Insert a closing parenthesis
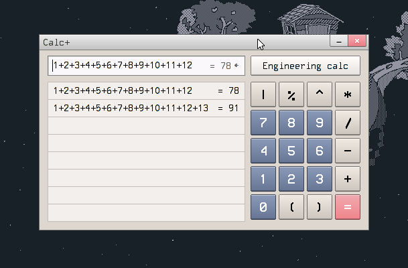Image resolution: width=408 pixels, height=268 pixels. [319, 208]
